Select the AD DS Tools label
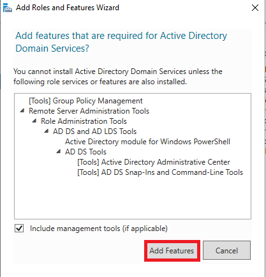 (85, 152)
